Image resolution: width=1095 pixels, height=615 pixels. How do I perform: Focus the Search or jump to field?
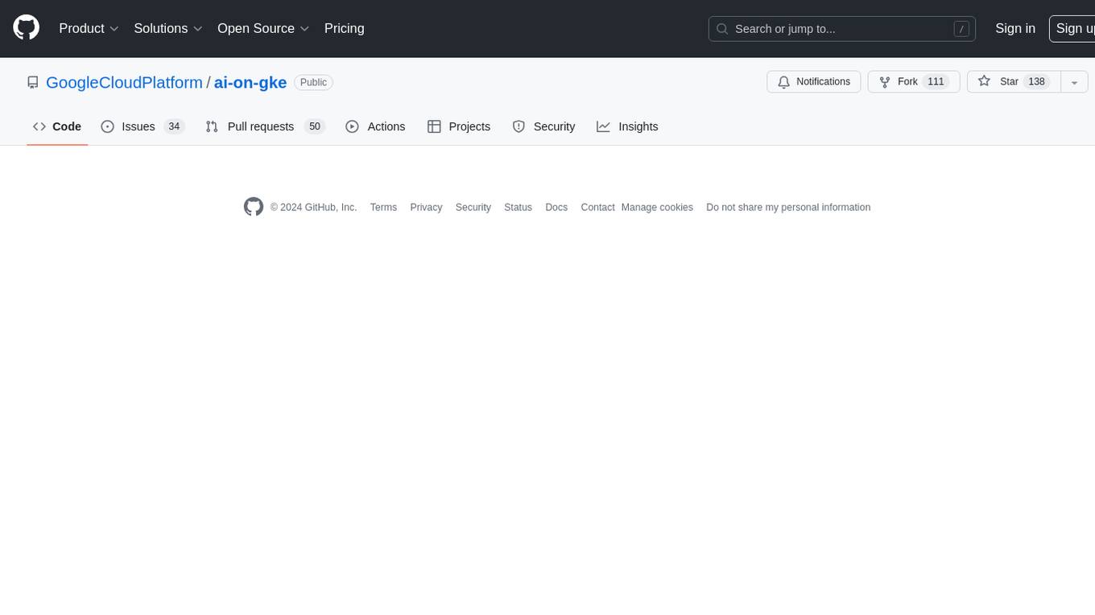[x=841, y=29]
